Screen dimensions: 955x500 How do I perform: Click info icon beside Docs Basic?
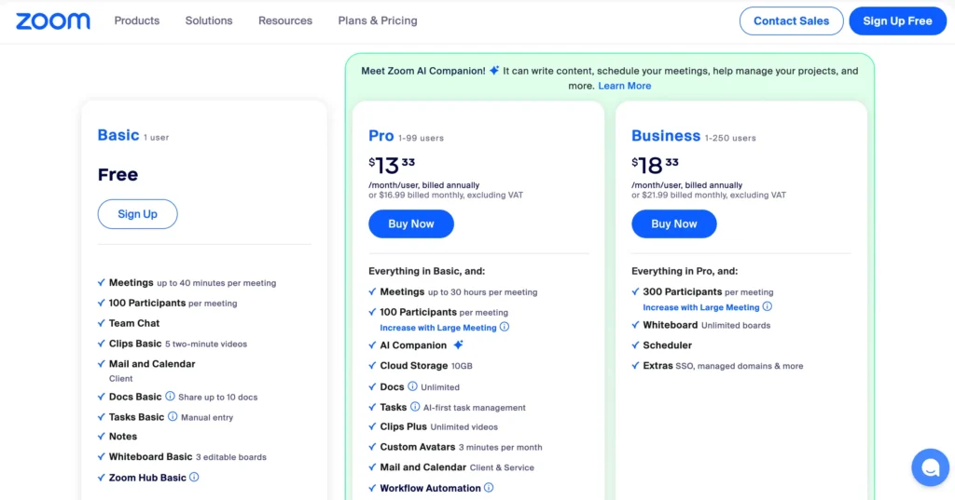point(170,396)
